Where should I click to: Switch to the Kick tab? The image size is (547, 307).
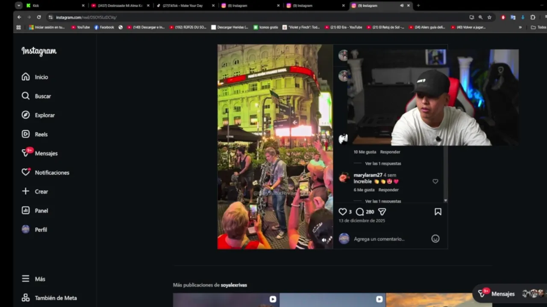point(56,6)
